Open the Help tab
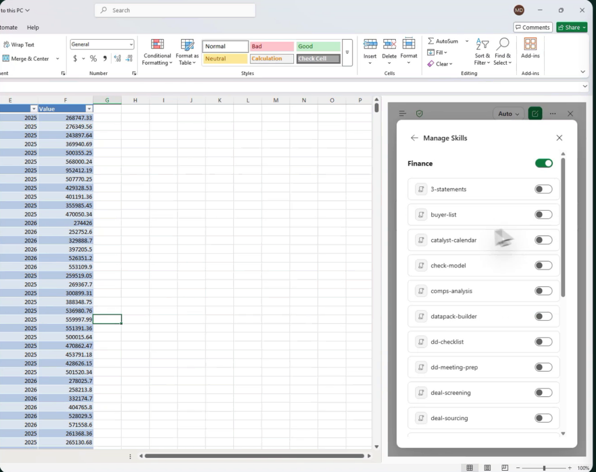 click(x=33, y=27)
